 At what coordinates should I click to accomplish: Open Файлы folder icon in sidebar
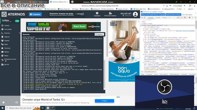click(2, 52)
